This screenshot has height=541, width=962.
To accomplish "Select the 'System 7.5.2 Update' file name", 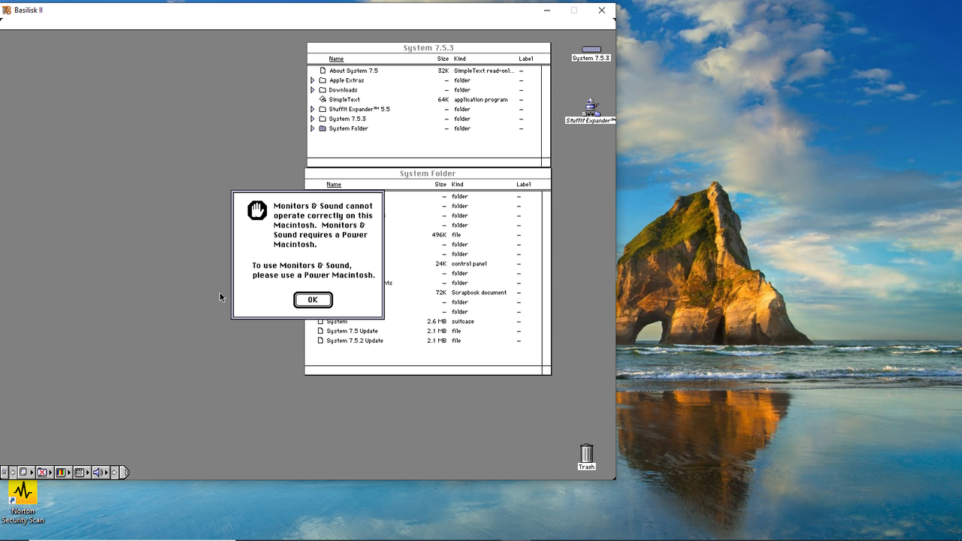I will pyautogui.click(x=355, y=340).
